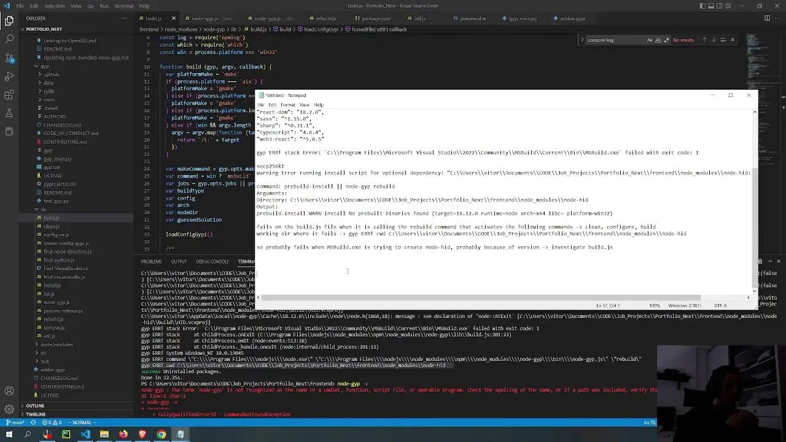Launch Firefox from the taskbar
This screenshot has height=442, width=786.
pyautogui.click(x=123, y=435)
